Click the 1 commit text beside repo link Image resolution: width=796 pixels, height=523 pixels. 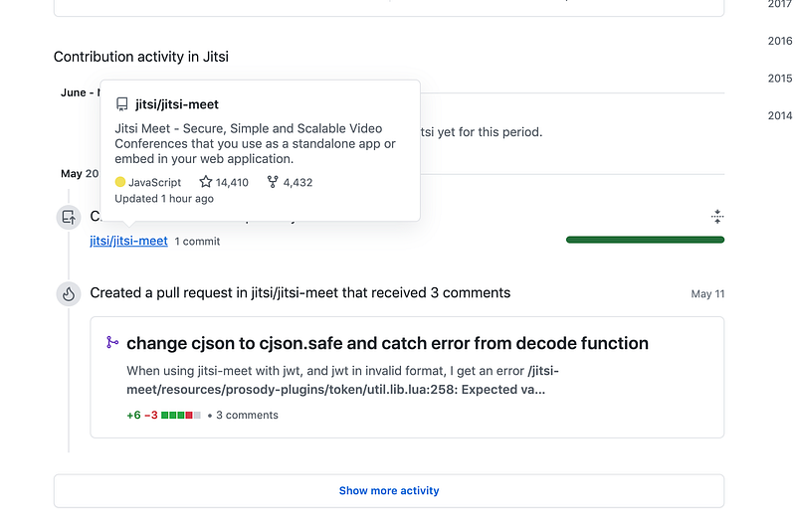197,241
